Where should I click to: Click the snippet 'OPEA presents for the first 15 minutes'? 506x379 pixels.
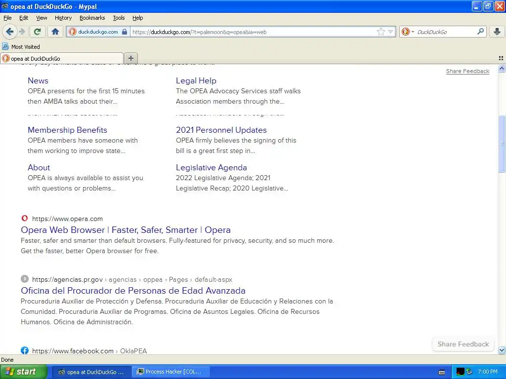pyautogui.click(x=86, y=91)
